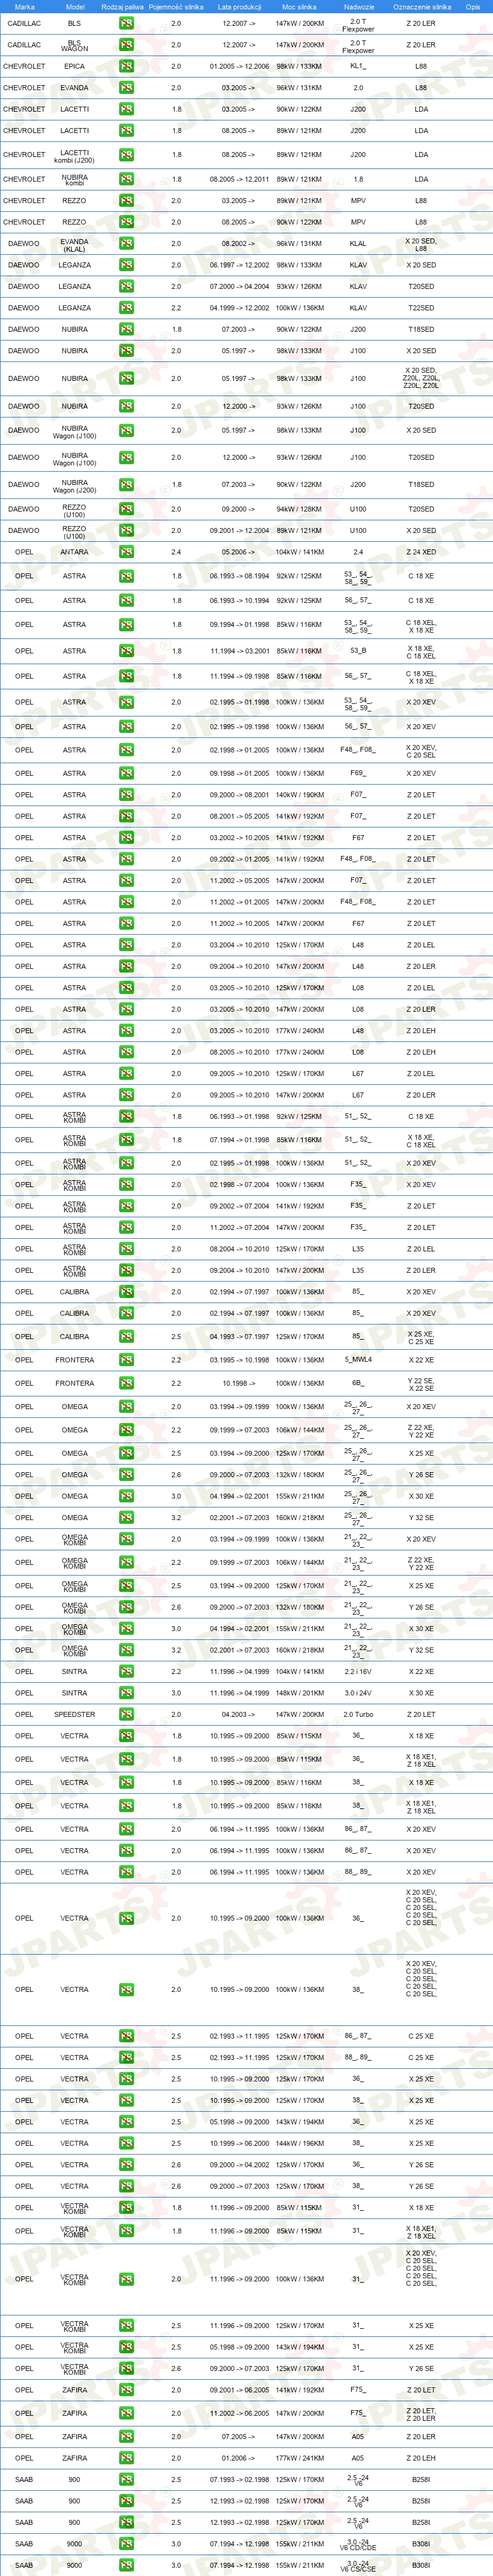Click fuel icon in Daewoo Rezzo 94kW row

tap(126, 509)
